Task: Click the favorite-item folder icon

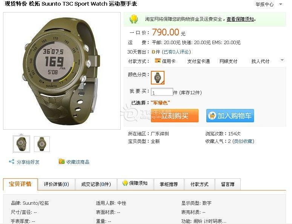Action: tap(61, 161)
